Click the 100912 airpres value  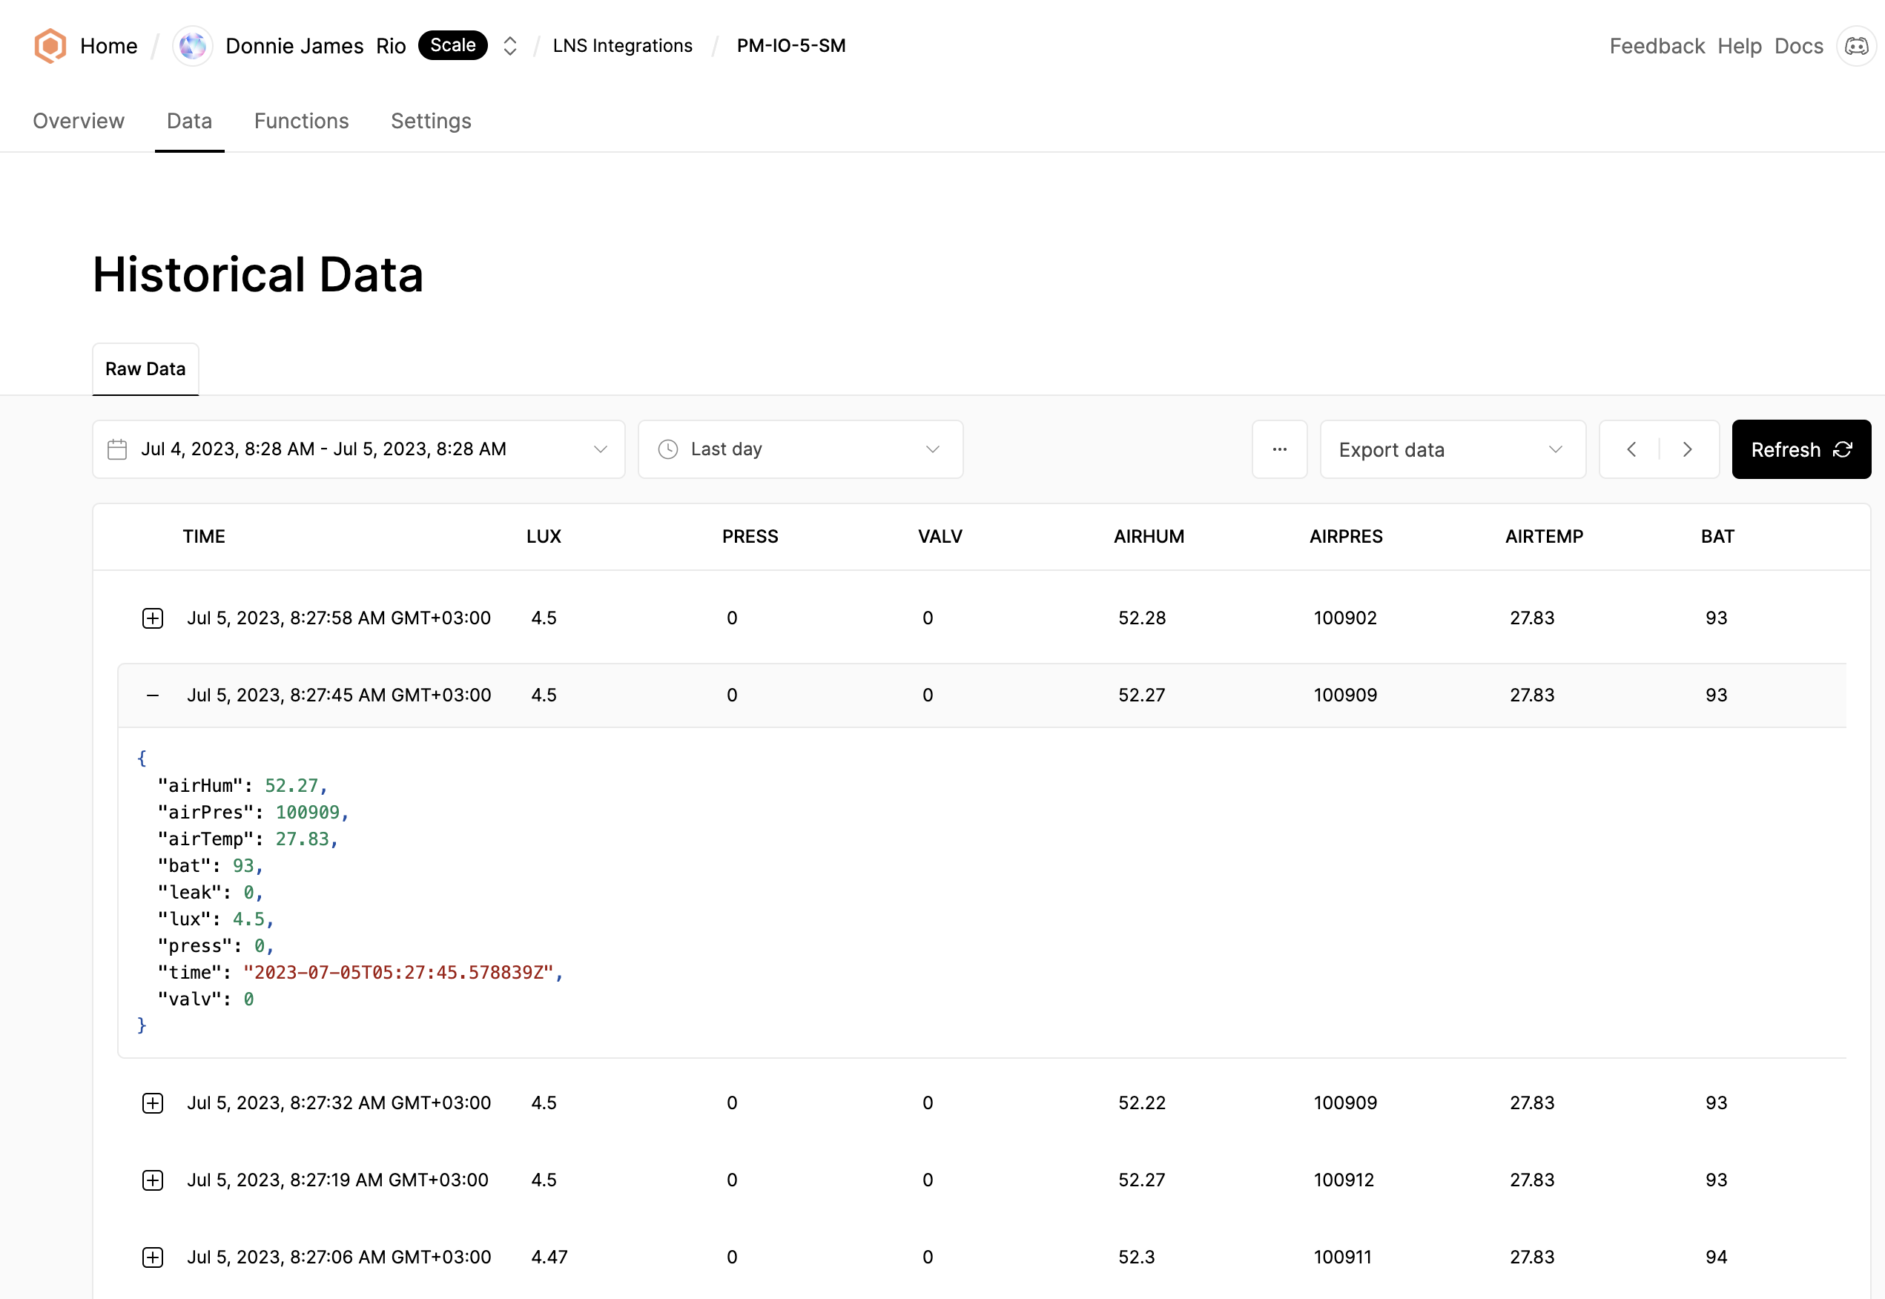(1344, 1180)
